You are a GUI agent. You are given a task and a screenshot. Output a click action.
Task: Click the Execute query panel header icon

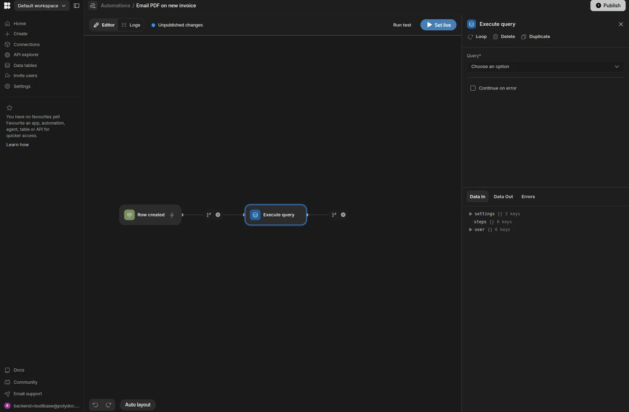coord(471,24)
